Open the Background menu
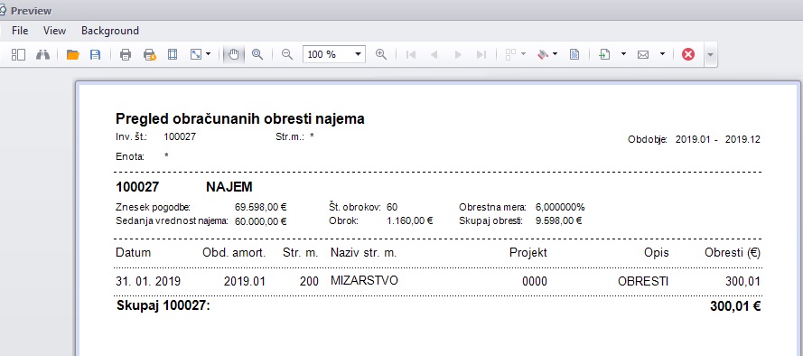Viewport: 803px width, 356px height. [x=110, y=31]
